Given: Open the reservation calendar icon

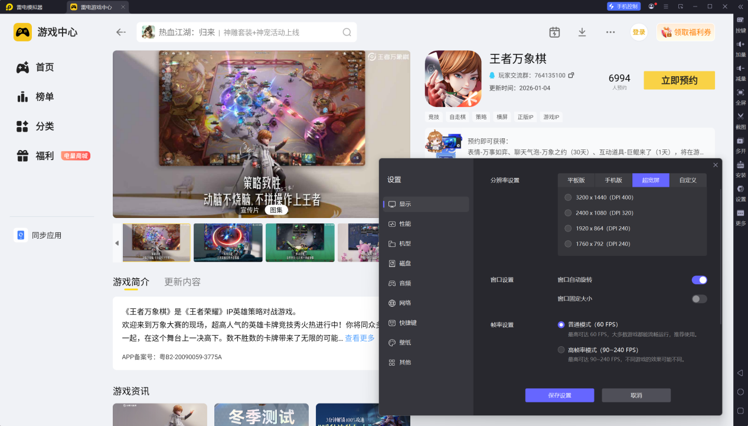Looking at the screenshot, I should [x=554, y=32].
